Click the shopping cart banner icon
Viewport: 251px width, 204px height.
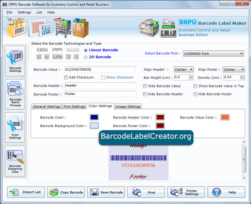pos(63,27)
